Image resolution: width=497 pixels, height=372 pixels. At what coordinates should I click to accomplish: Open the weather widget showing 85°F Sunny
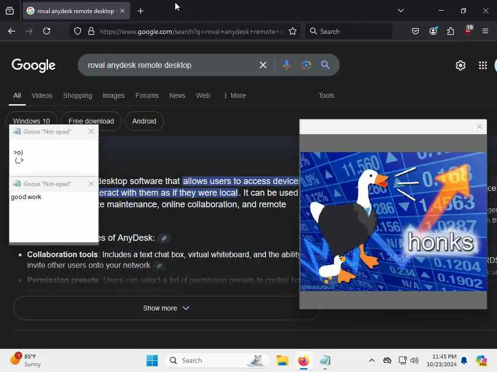(25, 360)
